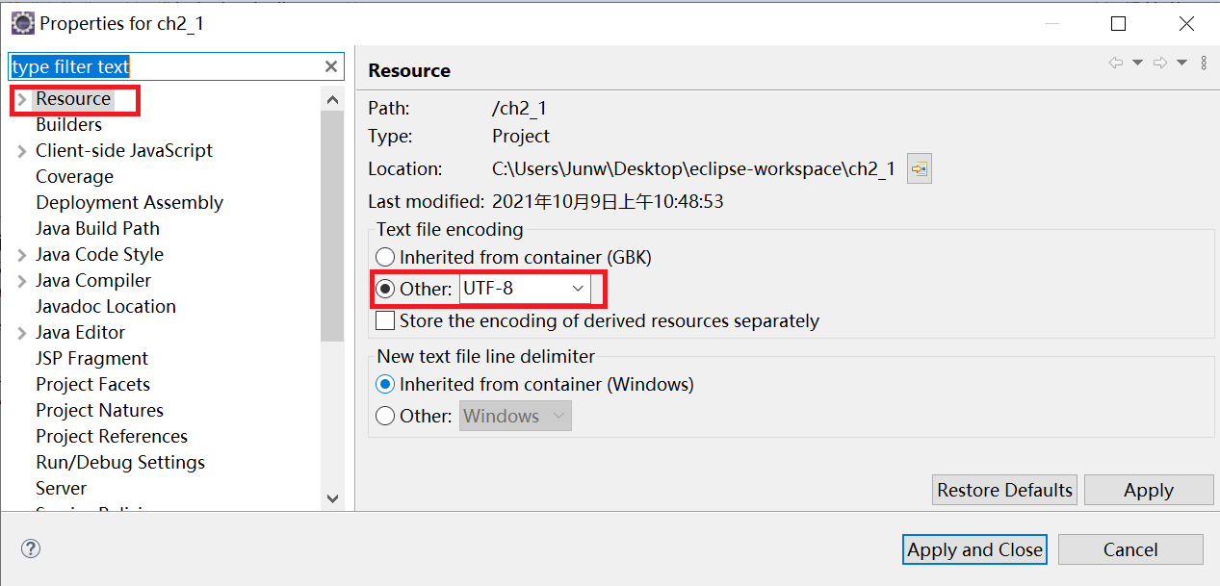This screenshot has height=586, width=1220.
Task: Clear filter text with X icon
Action: pos(331,66)
